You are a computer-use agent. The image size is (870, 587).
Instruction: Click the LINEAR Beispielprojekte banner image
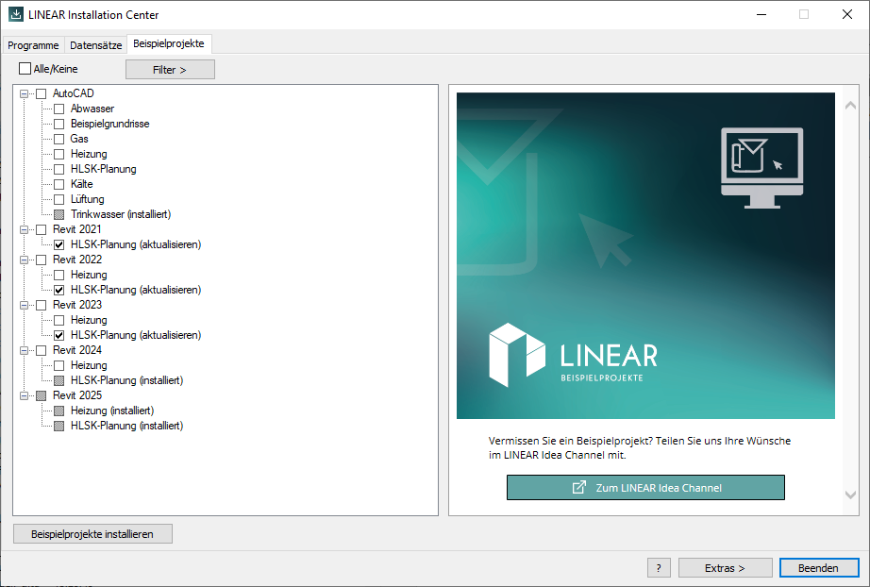[645, 256]
